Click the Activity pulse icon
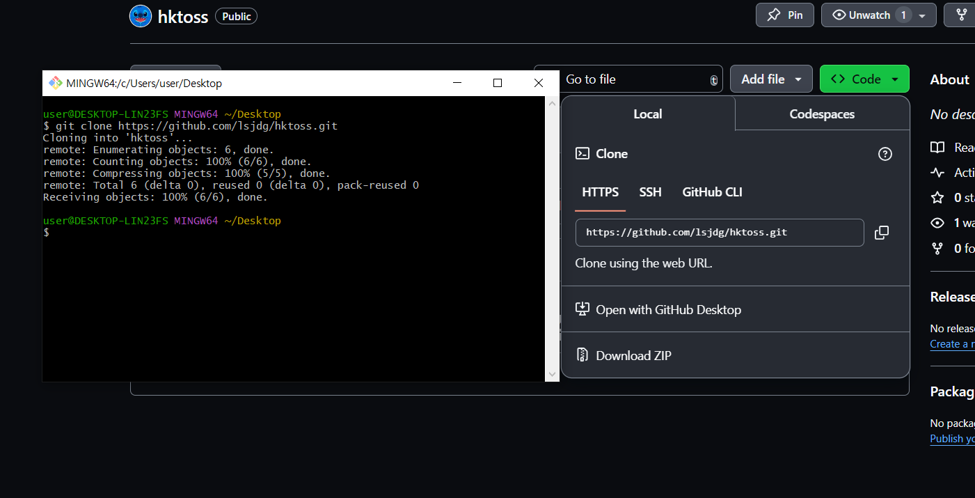This screenshot has height=498, width=975. 937,172
